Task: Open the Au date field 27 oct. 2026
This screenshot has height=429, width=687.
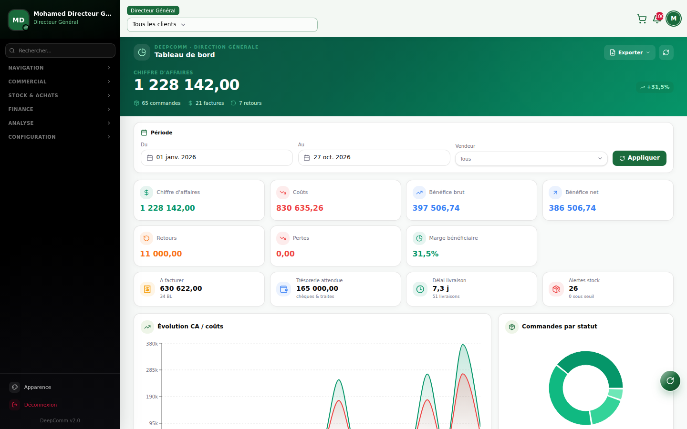Action: (374, 158)
